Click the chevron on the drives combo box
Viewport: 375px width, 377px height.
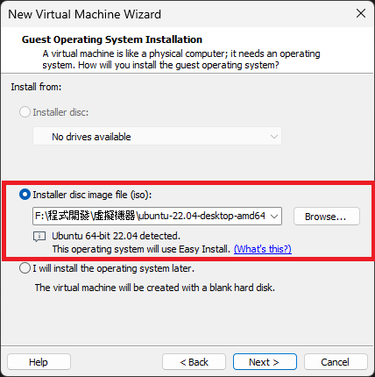(273, 137)
